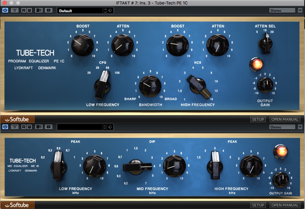Click the copy settings icon on PE 1C
The width and height of the screenshot is (305, 209).
(x=49, y=10)
